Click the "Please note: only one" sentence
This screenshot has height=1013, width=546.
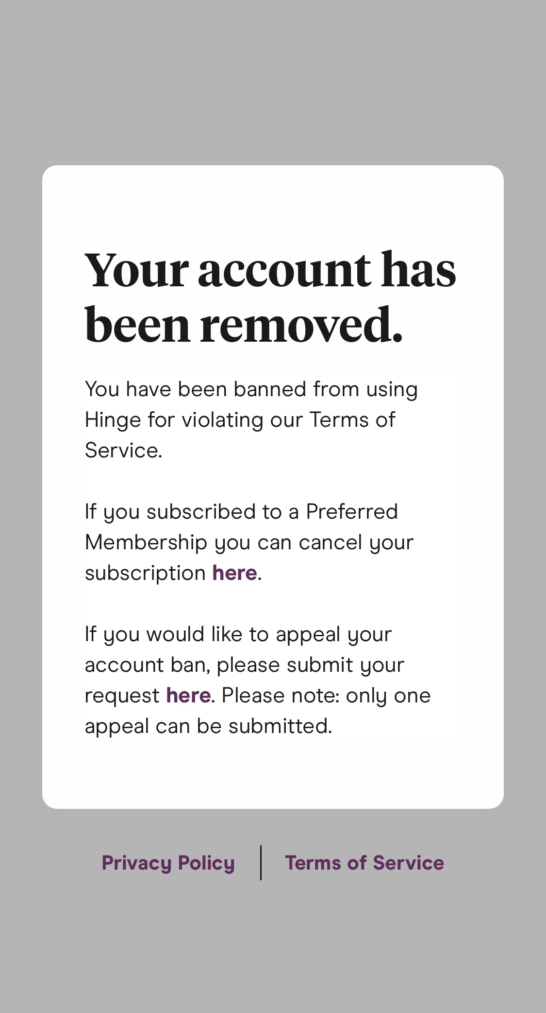click(x=326, y=696)
